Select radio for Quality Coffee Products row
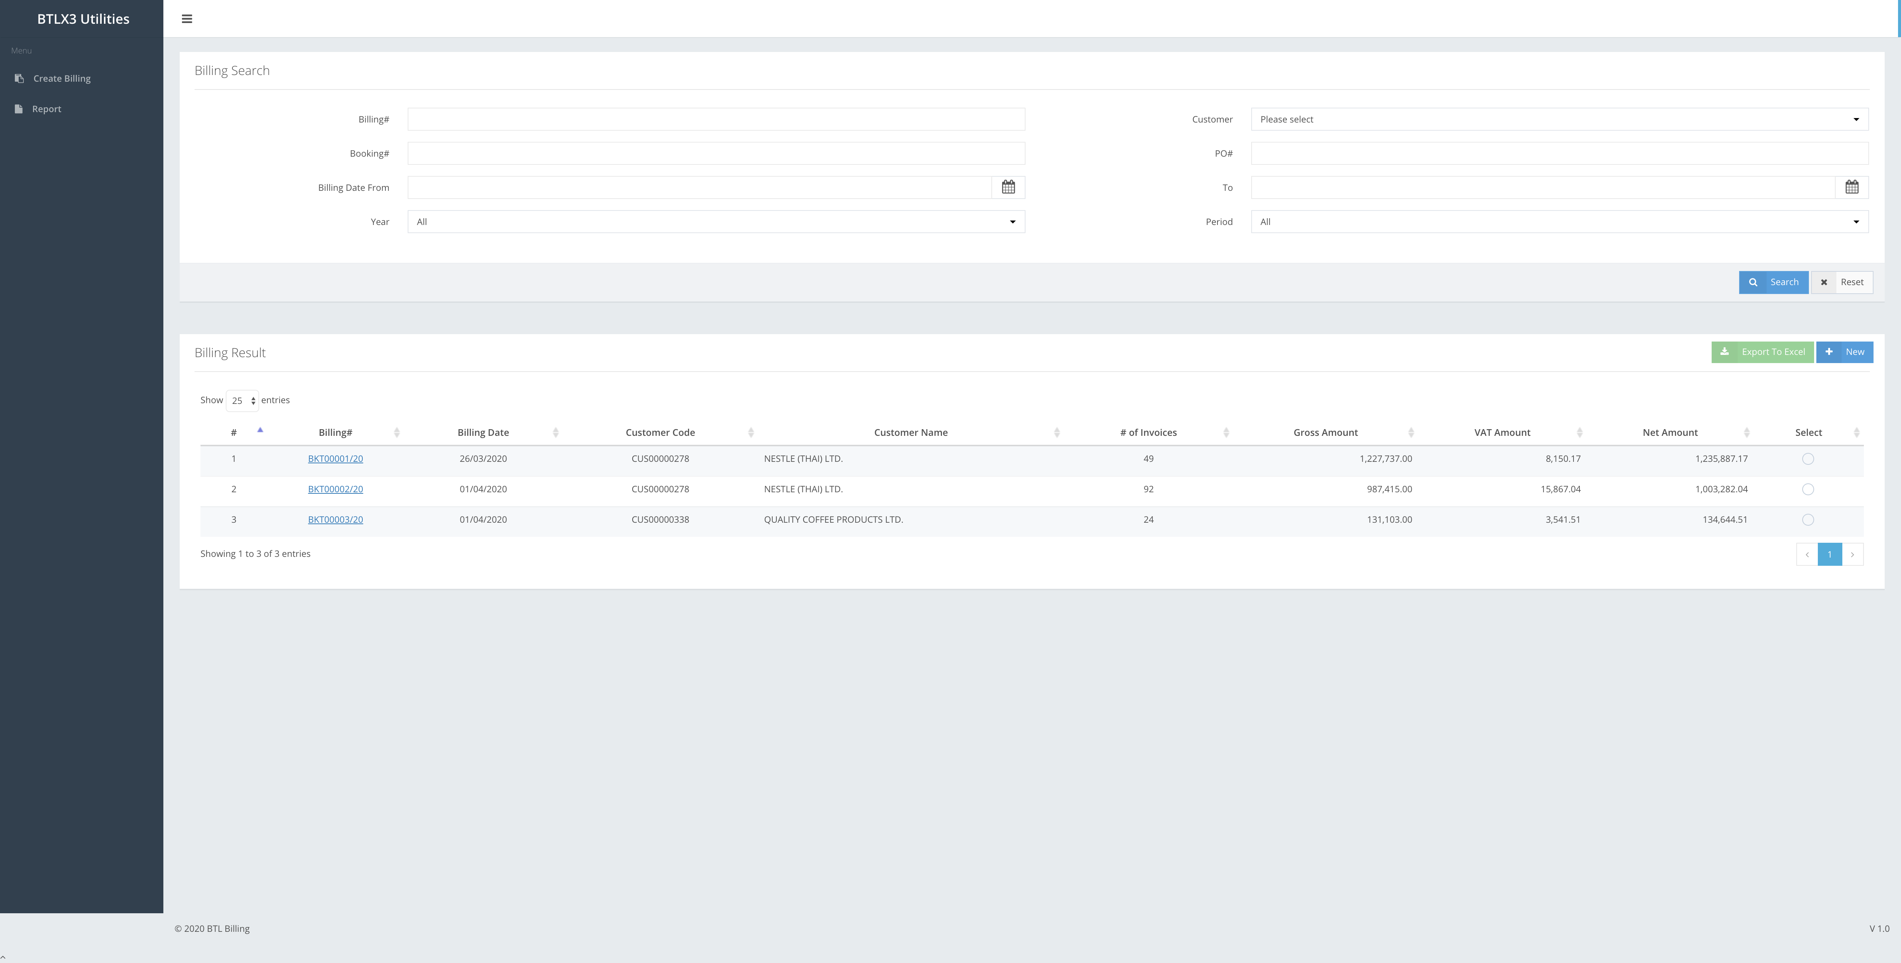The height and width of the screenshot is (963, 1901). (1808, 519)
